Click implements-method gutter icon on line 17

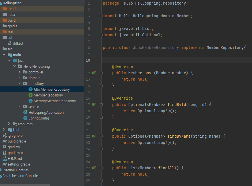pos(94,105)
